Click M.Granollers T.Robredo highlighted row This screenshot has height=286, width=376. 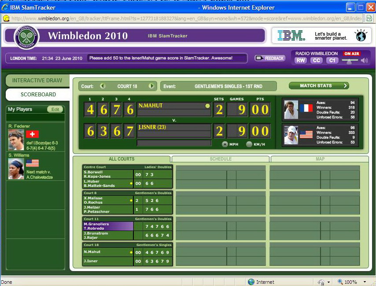(108, 226)
